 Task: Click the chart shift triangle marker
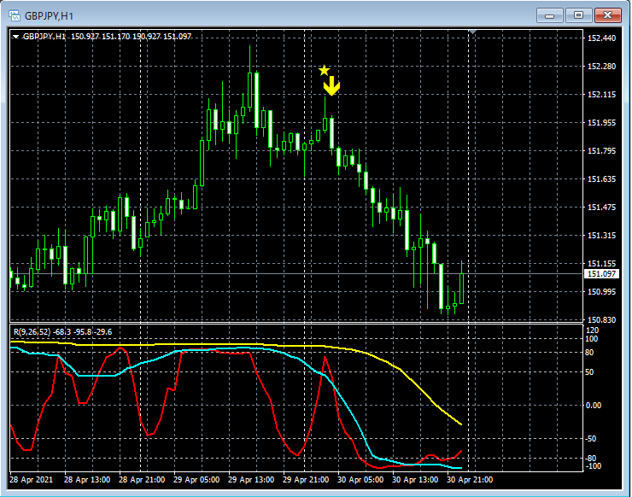472,32
